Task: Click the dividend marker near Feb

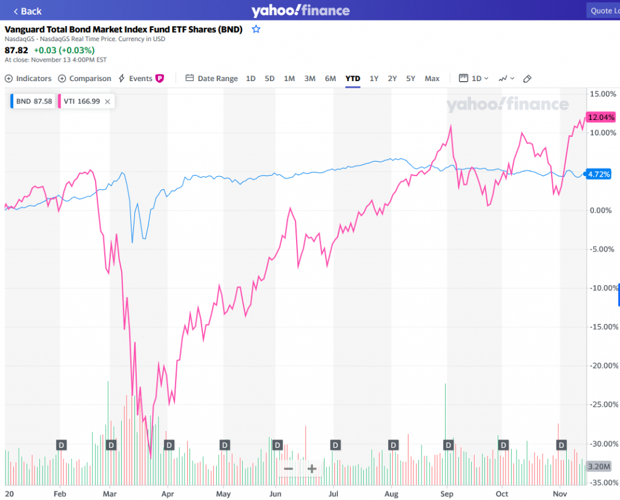Action: coord(61,445)
